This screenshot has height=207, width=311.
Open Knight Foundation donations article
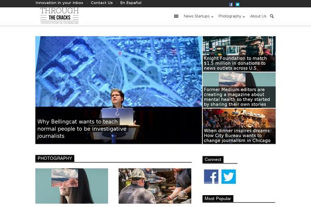[235, 63]
